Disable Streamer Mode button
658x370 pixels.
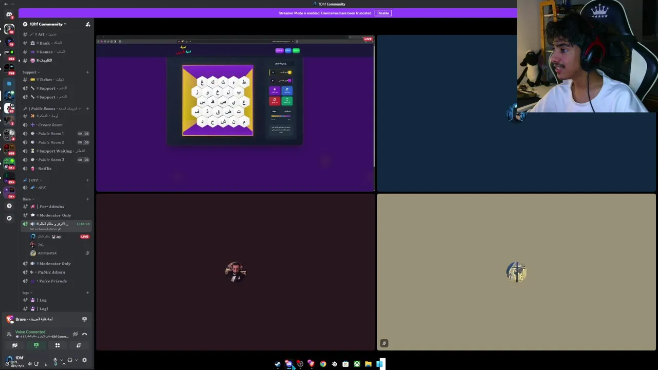pos(383,13)
